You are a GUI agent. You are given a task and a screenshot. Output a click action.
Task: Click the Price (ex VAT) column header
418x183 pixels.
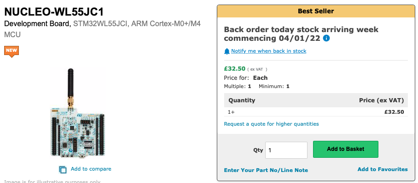click(381, 100)
